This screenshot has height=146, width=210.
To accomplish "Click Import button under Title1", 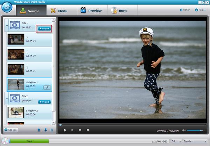I will point(44,29).
